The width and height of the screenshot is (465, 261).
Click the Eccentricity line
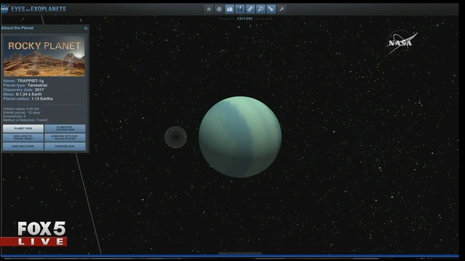[x=15, y=116]
